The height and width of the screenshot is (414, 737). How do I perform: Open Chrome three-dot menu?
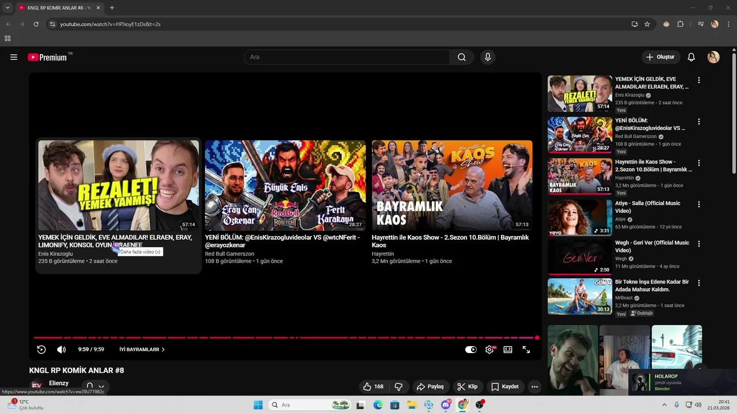point(729,24)
